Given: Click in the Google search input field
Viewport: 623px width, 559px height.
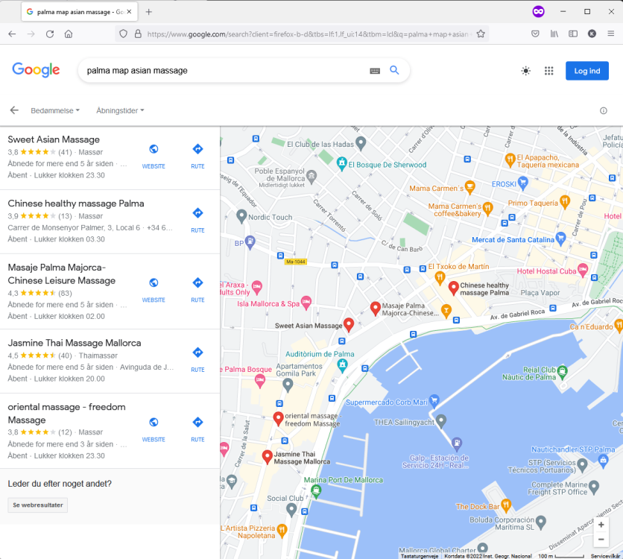Looking at the screenshot, I should (x=227, y=71).
